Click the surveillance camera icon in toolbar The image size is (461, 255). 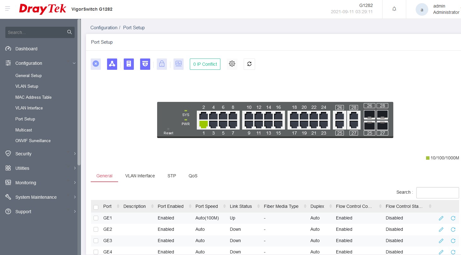[145, 64]
